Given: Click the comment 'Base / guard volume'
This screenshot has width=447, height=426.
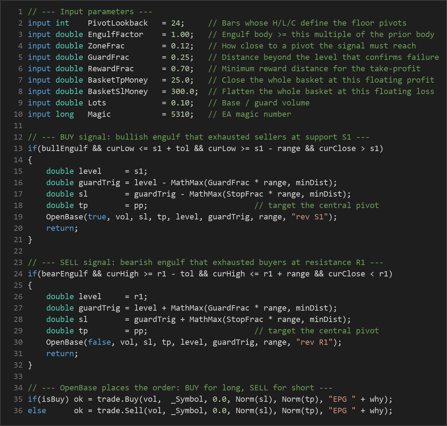Looking at the screenshot, I should (x=259, y=103).
